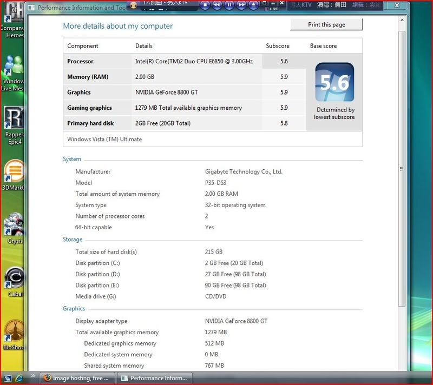Viewport: 433px width, 385px height.
Task: Click the Intel Core 2 Duo E6850 details
Action: pyautogui.click(x=194, y=61)
